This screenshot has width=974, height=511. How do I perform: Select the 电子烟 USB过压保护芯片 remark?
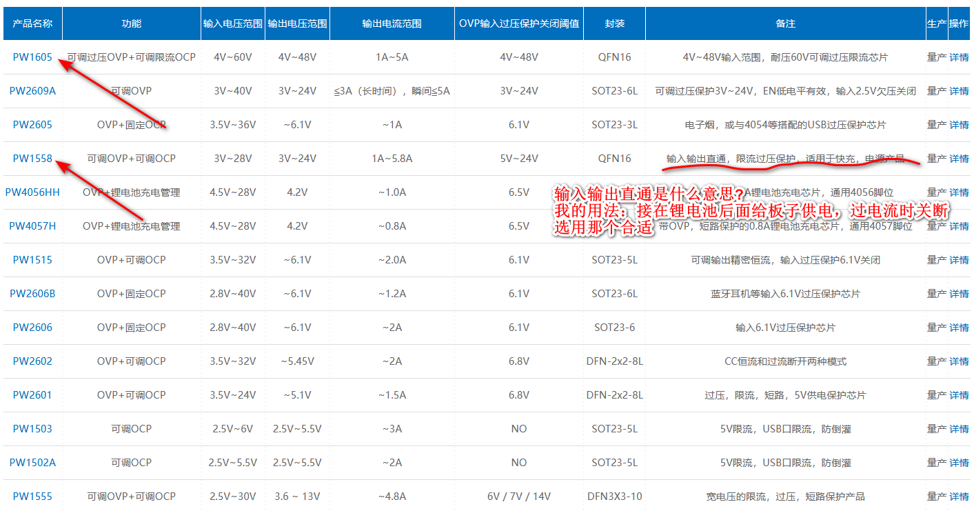(x=786, y=125)
